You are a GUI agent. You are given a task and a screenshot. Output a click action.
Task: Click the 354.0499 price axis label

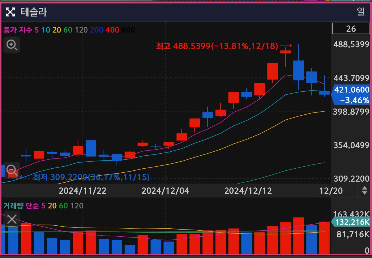coord(351,145)
